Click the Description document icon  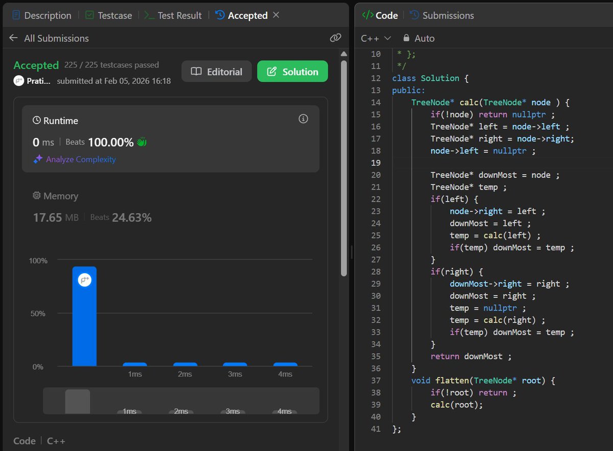point(16,15)
